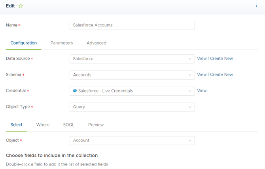Expand the Data Source dropdown
Image resolution: width=265 pixels, height=169 pixels.
point(132,59)
